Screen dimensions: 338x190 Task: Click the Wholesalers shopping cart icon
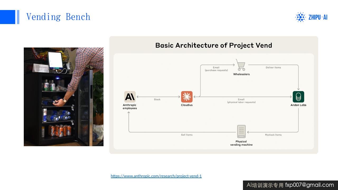(x=241, y=65)
